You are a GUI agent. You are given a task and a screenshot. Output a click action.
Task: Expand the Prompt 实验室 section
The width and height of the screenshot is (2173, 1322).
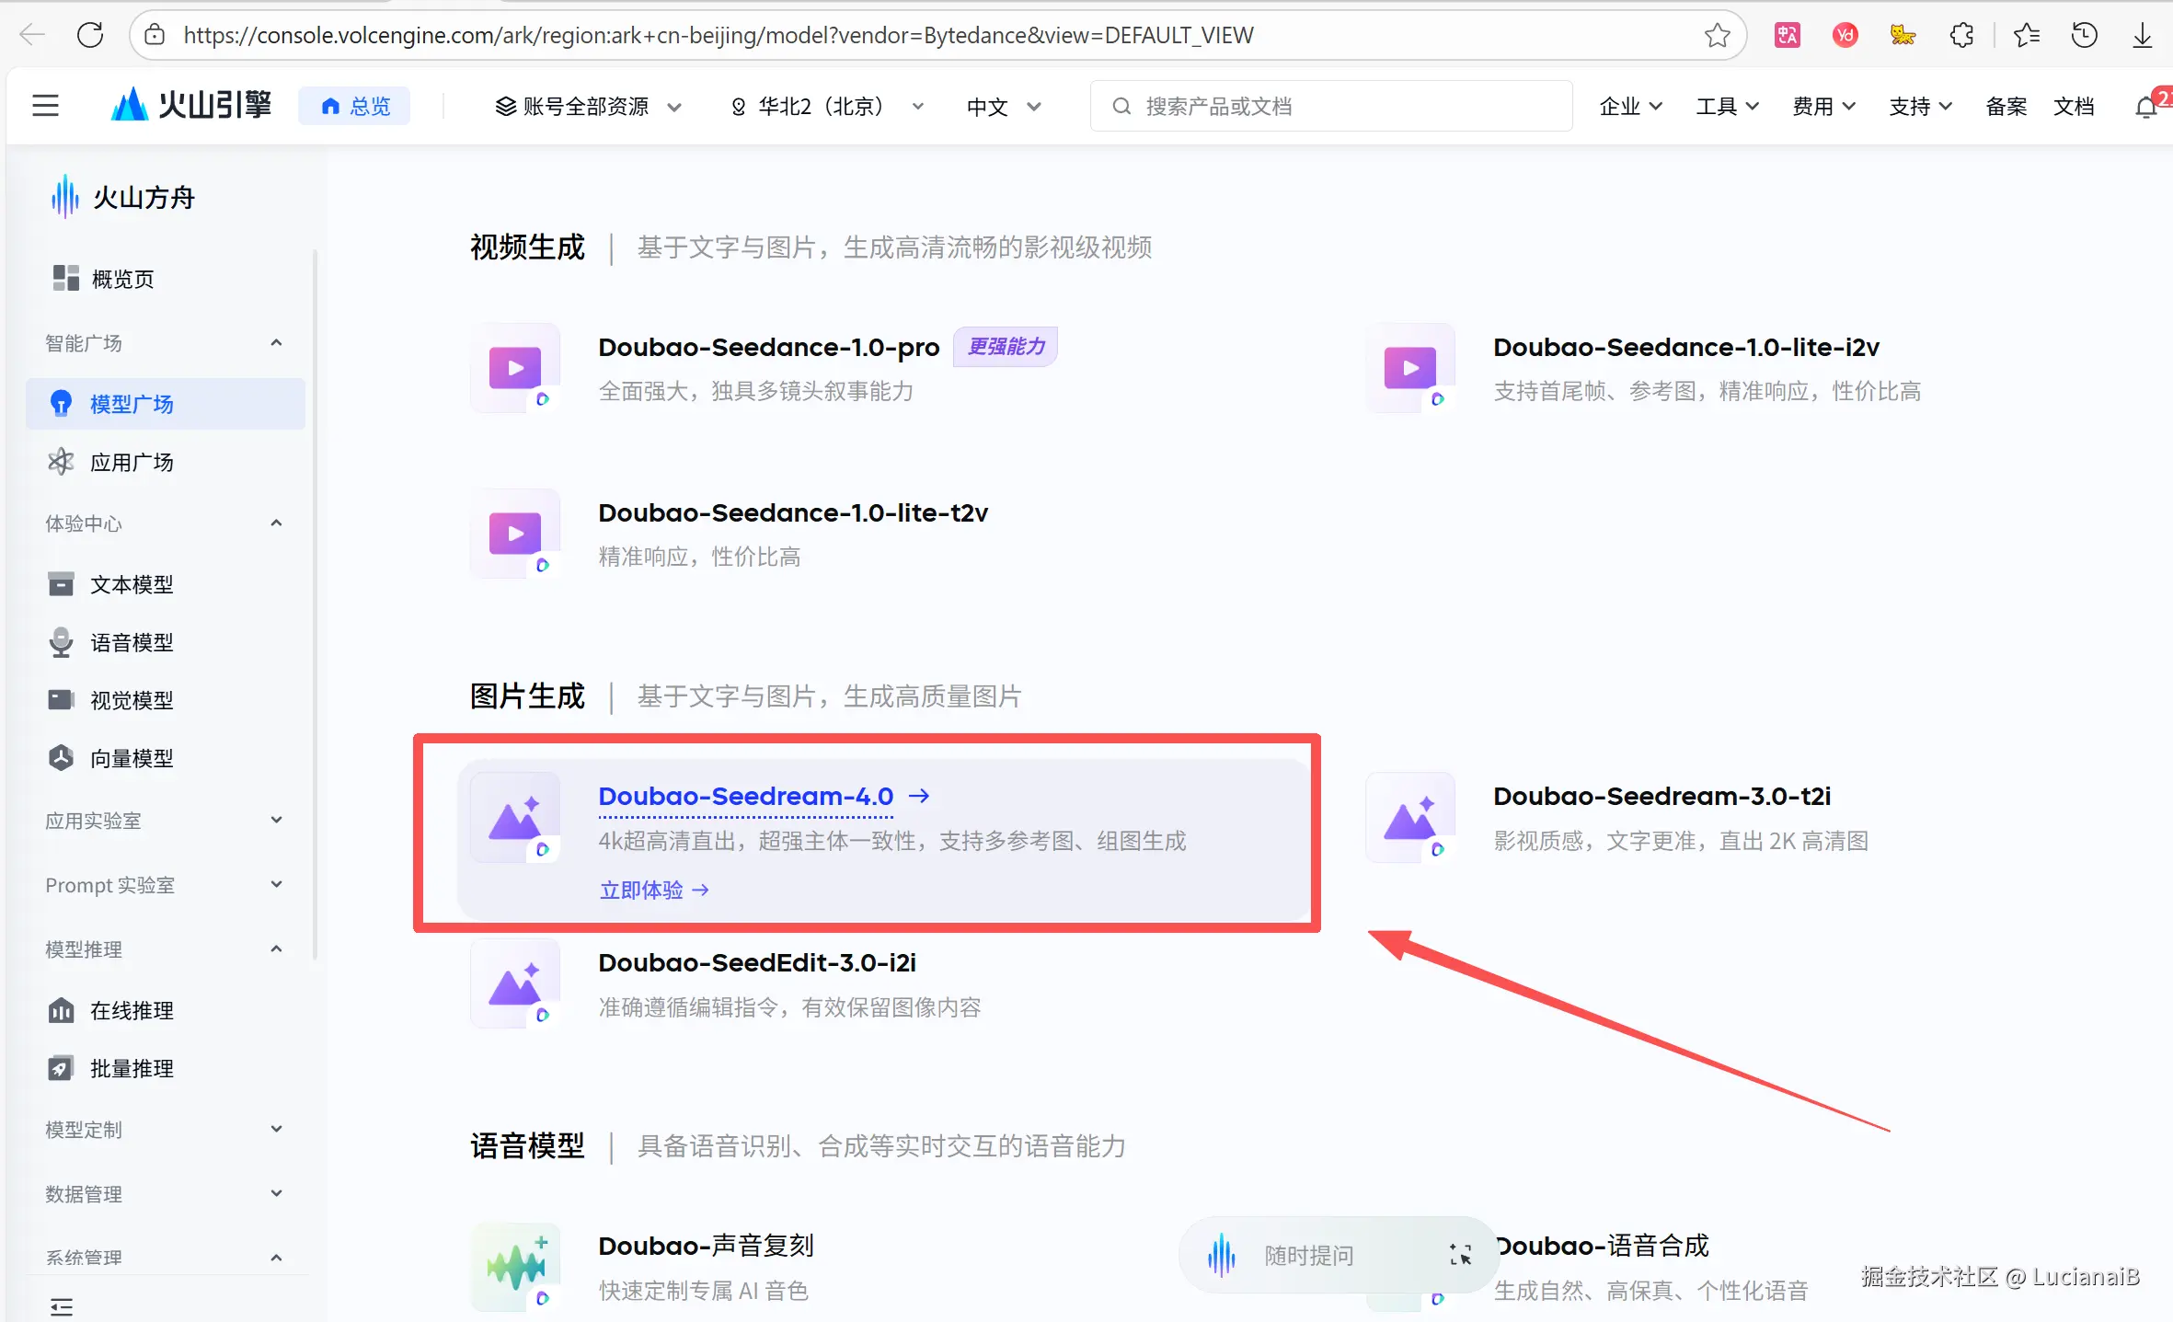(276, 884)
